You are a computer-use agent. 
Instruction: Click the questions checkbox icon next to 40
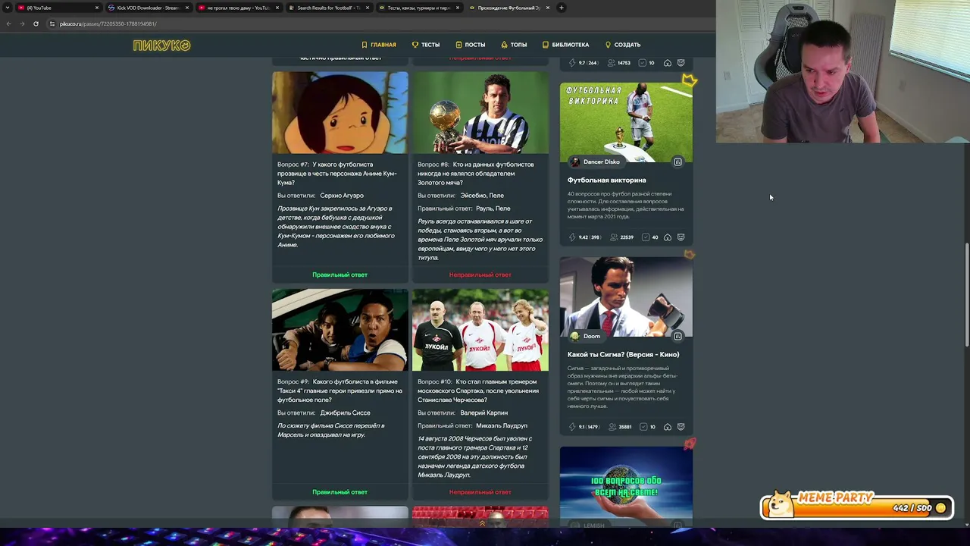tap(645, 237)
